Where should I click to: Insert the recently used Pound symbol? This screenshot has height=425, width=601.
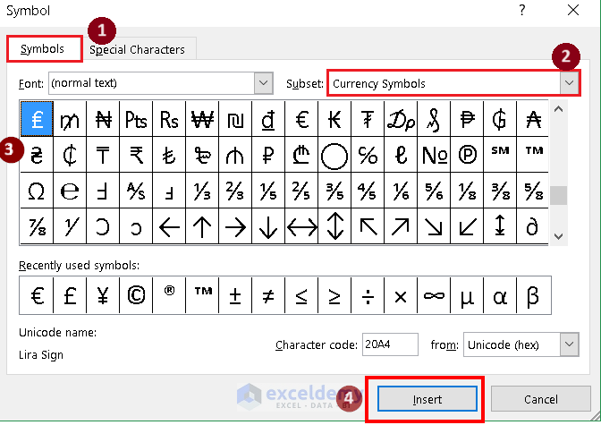pyautogui.click(x=70, y=295)
